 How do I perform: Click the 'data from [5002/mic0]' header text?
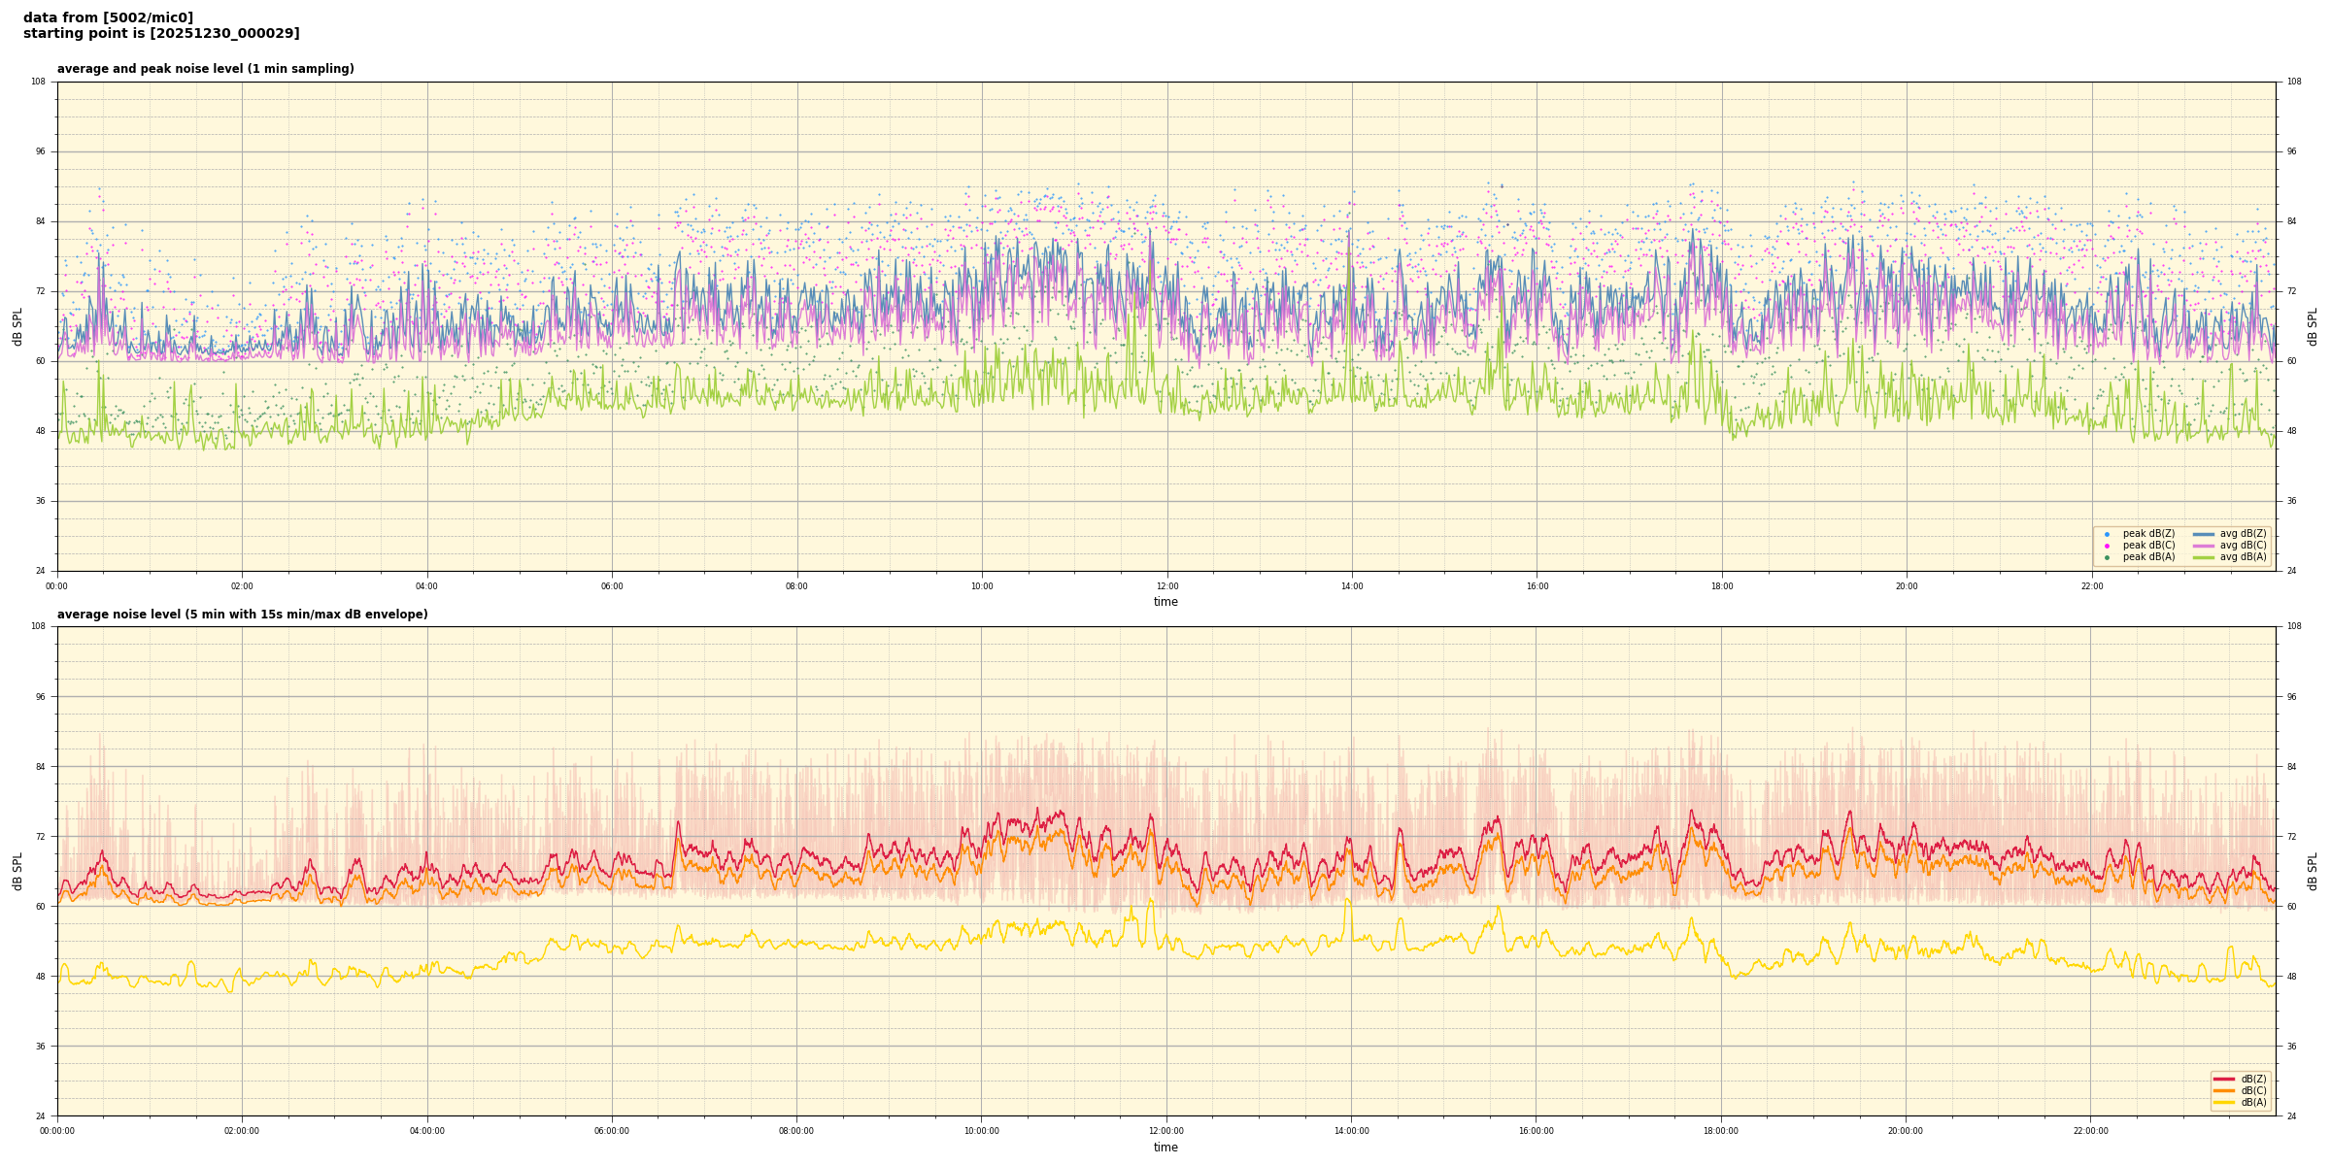[108, 17]
